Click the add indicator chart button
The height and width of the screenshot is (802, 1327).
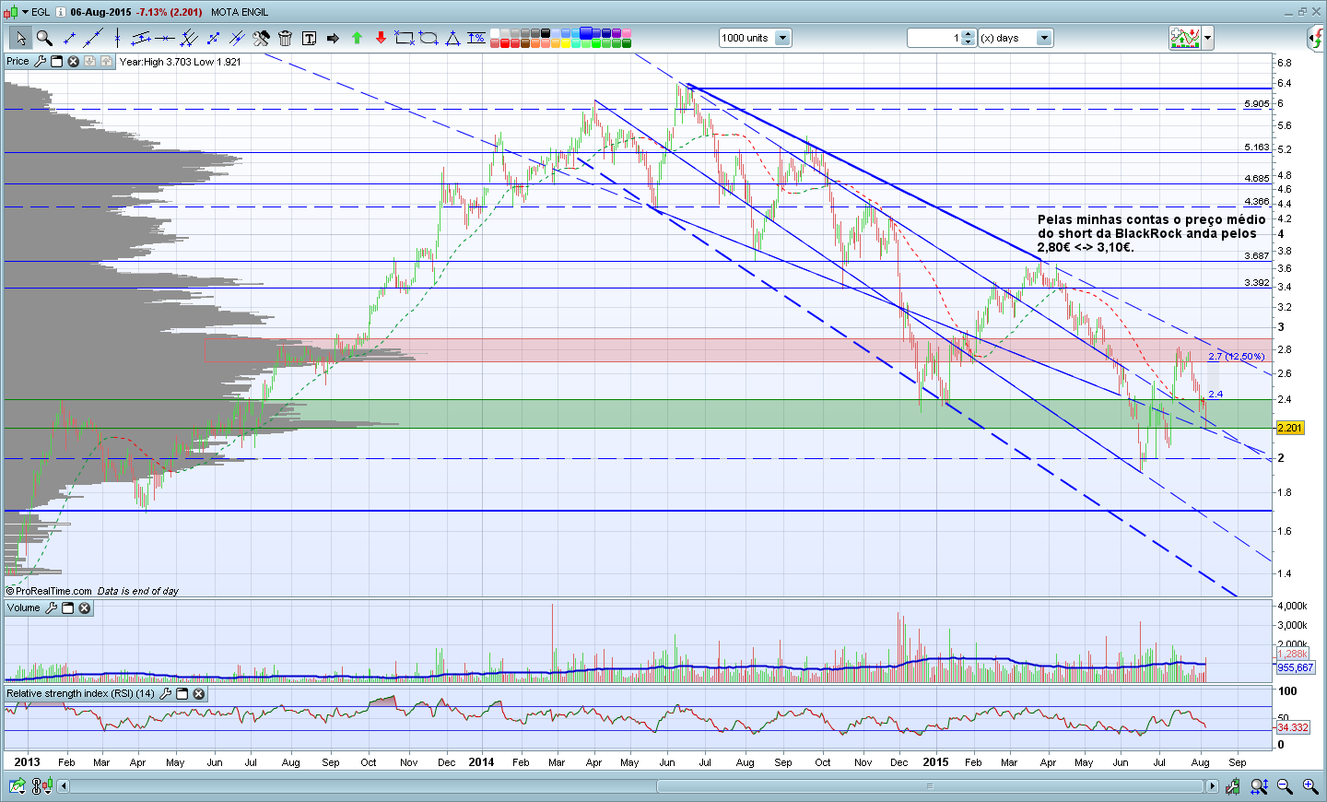pyautogui.click(x=1185, y=38)
